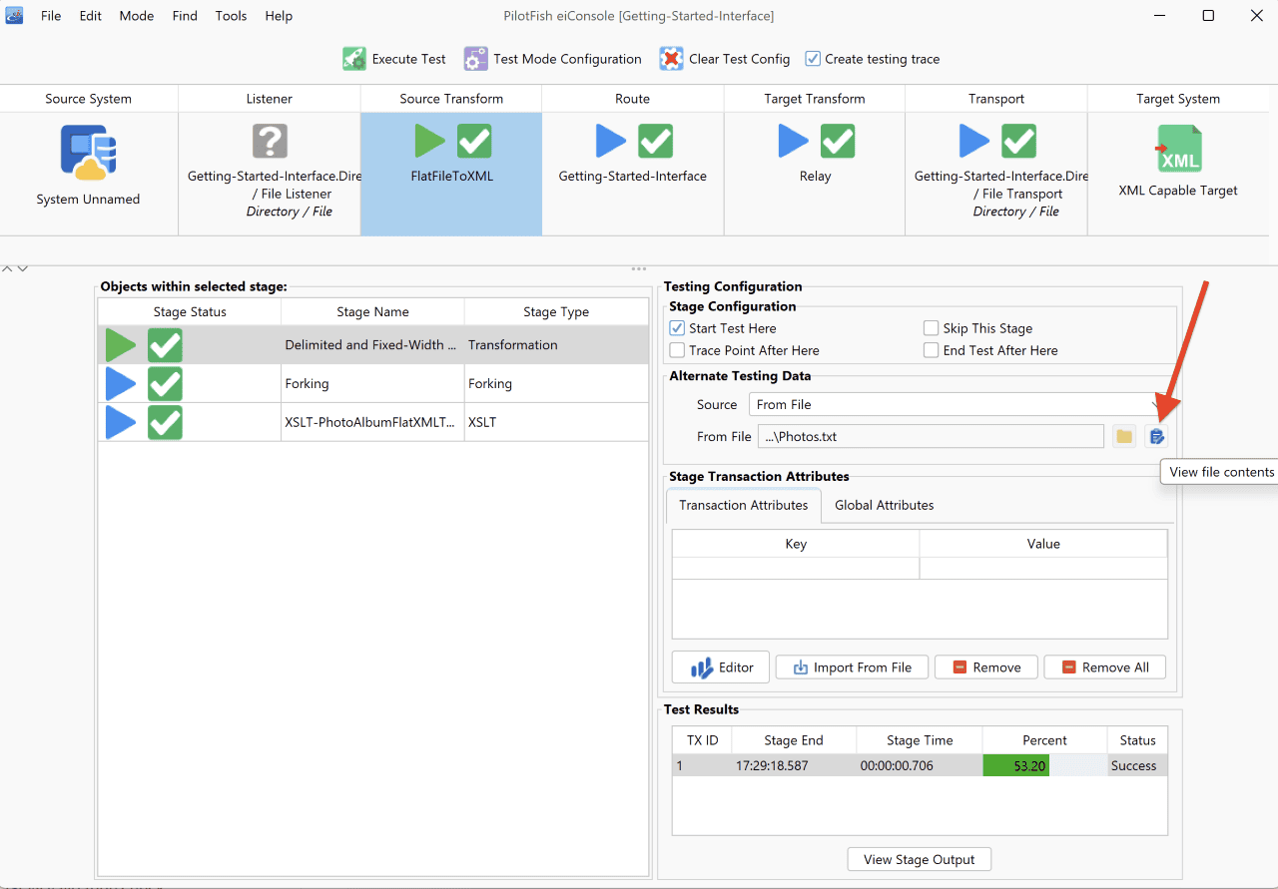The width and height of the screenshot is (1278, 889).
Task: Open the Source dropdown showing From File
Action: tap(958, 404)
